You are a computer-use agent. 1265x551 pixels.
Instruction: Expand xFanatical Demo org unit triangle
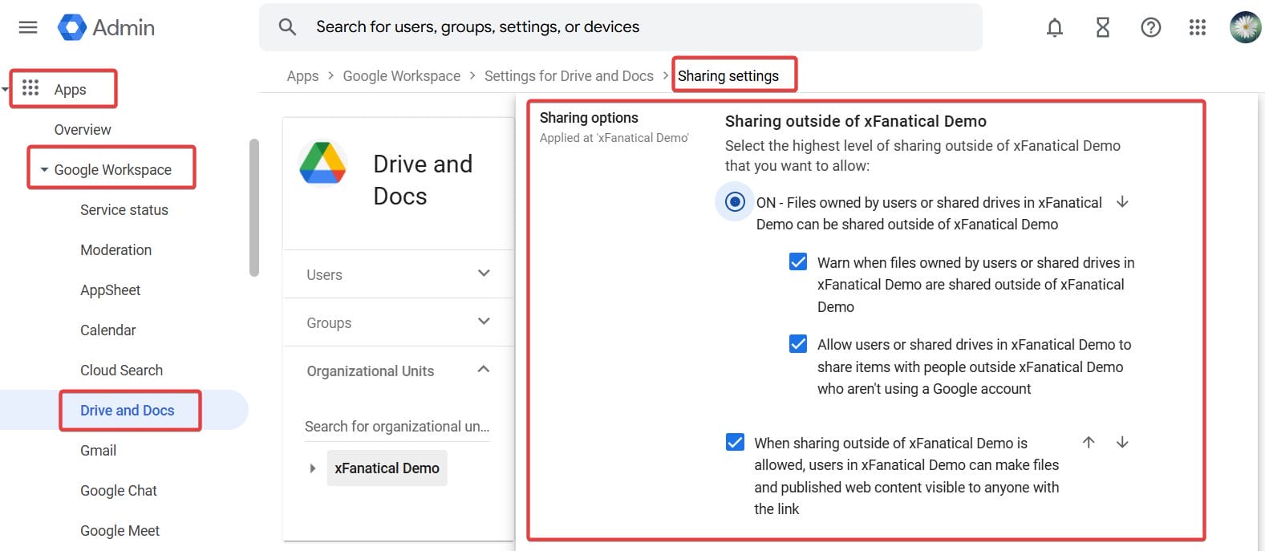click(x=313, y=468)
